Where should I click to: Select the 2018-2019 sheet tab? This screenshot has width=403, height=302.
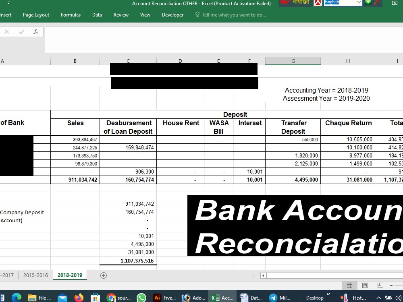(70, 275)
